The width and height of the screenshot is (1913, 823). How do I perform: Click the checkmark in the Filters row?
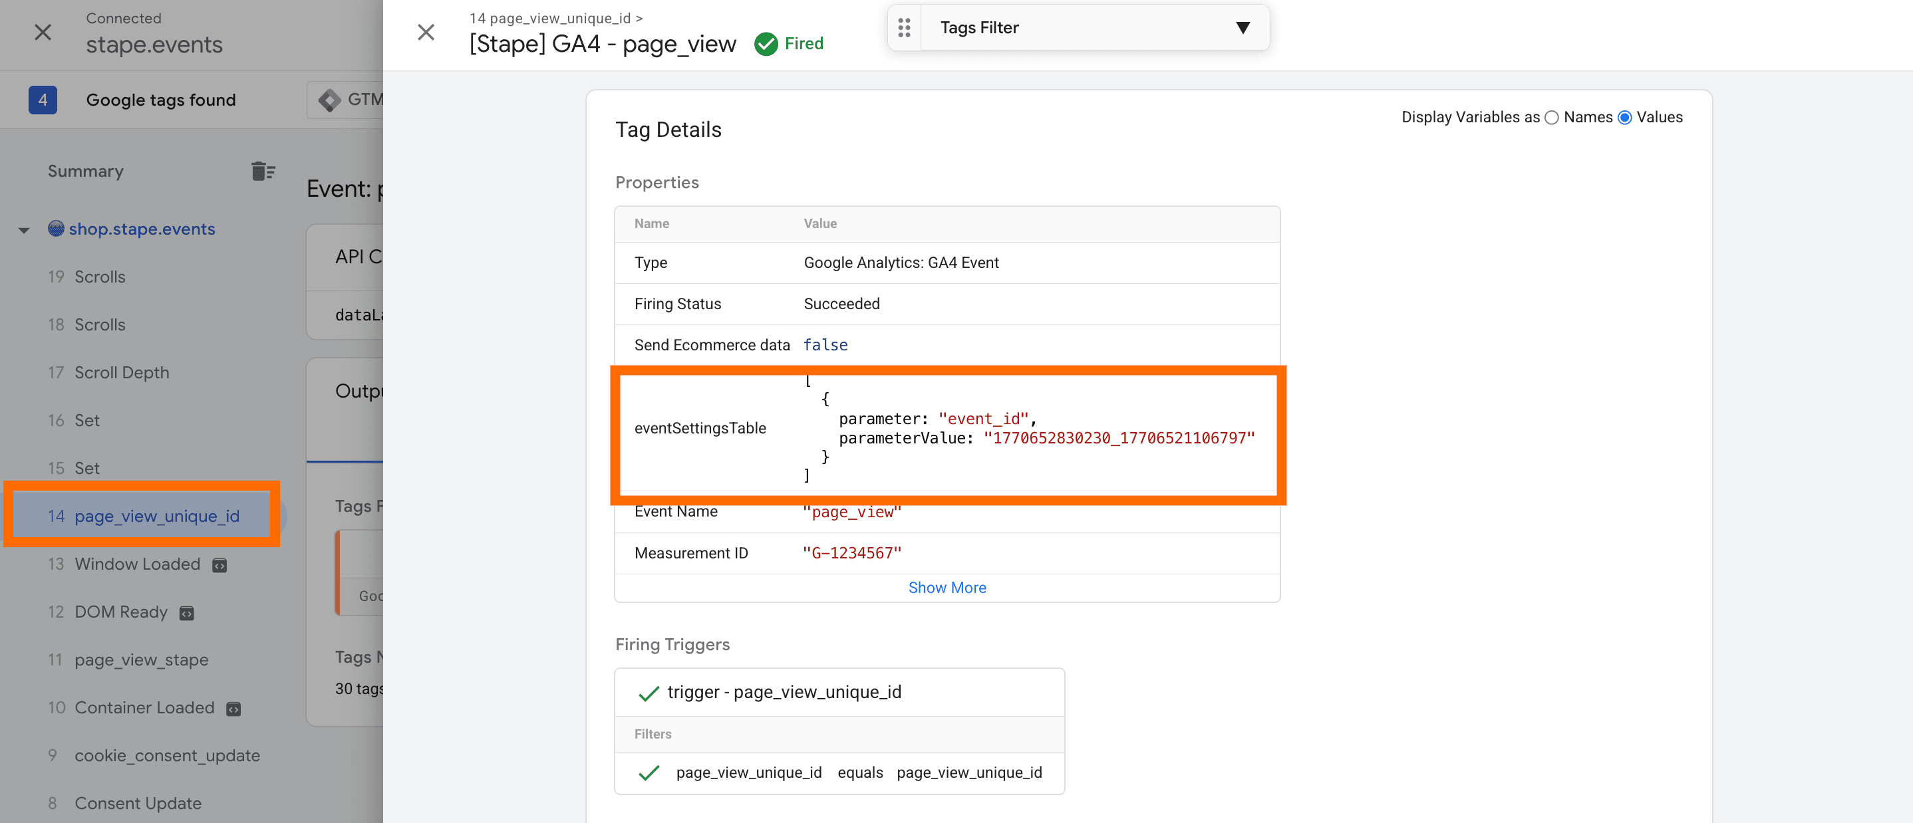click(649, 772)
